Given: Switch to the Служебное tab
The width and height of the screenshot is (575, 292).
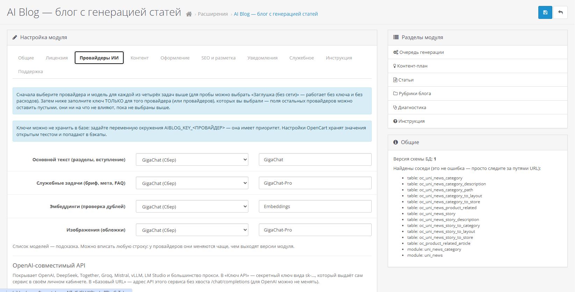Looking at the screenshot, I should tap(301, 58).
